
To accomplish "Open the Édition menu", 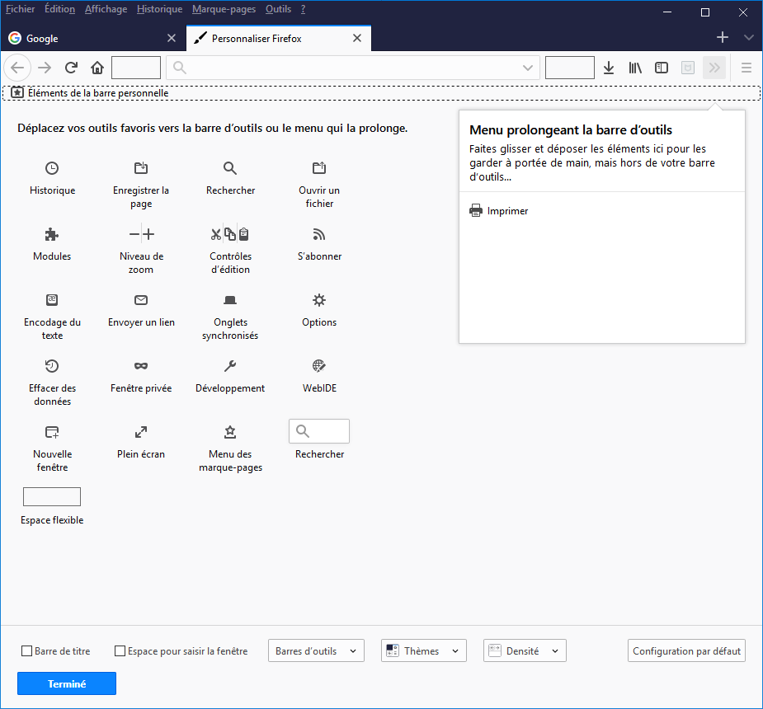I will (60, 9).
